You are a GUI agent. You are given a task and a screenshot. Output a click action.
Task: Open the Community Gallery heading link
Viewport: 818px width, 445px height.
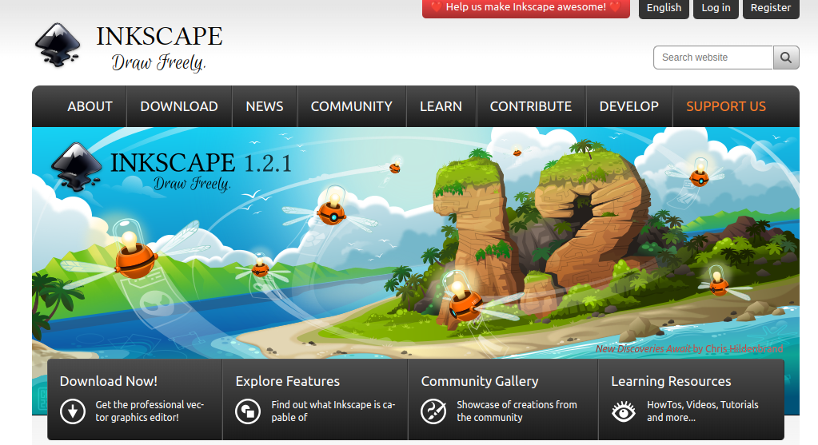pos(480,381)
